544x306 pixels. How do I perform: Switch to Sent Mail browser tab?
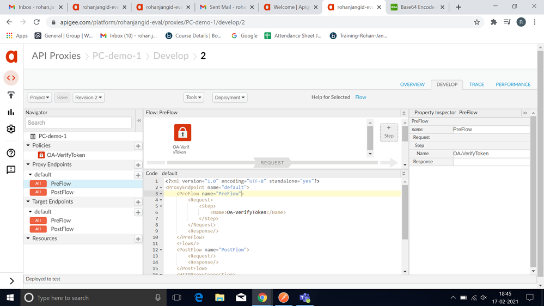[x=227, y=7]
